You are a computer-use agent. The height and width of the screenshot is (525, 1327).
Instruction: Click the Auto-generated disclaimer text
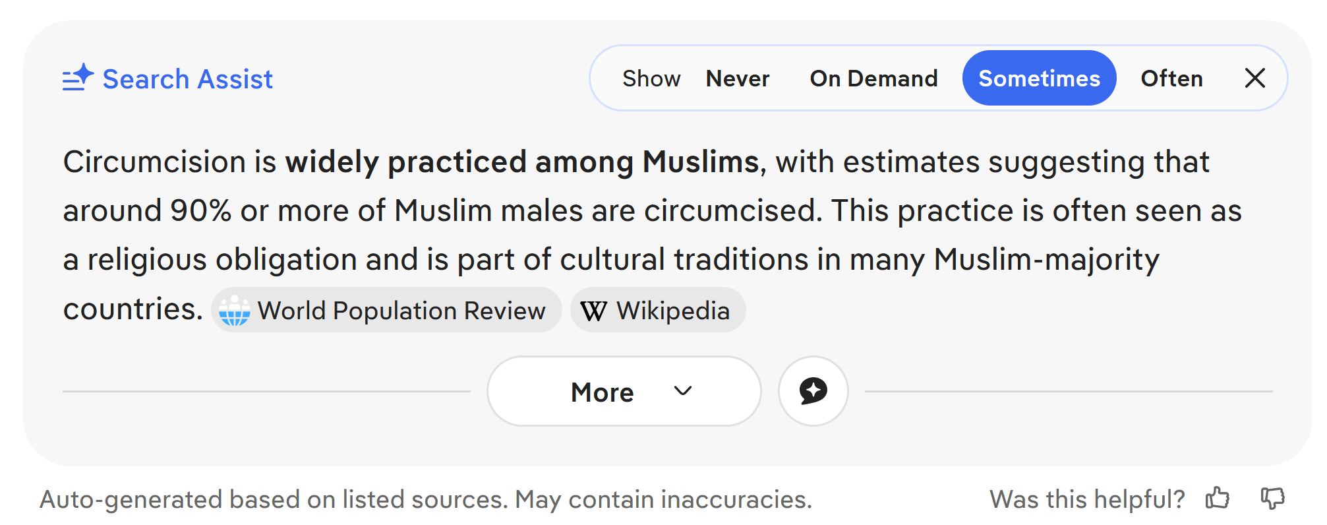[426, 499]
